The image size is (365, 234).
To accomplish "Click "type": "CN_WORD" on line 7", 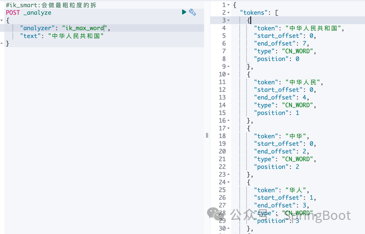I will [x=284, y=51].
